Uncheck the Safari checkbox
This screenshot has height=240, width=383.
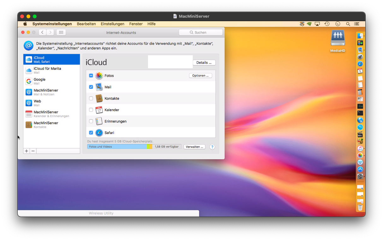tap(91, 133)
